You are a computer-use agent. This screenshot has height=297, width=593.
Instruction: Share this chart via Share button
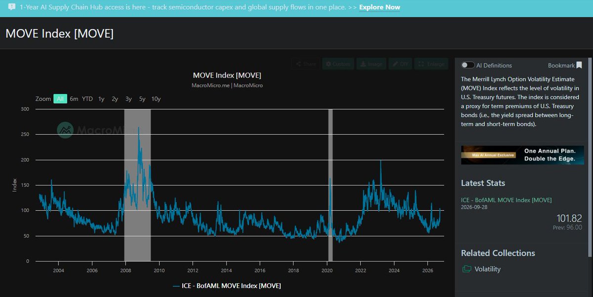coord(305,64)
